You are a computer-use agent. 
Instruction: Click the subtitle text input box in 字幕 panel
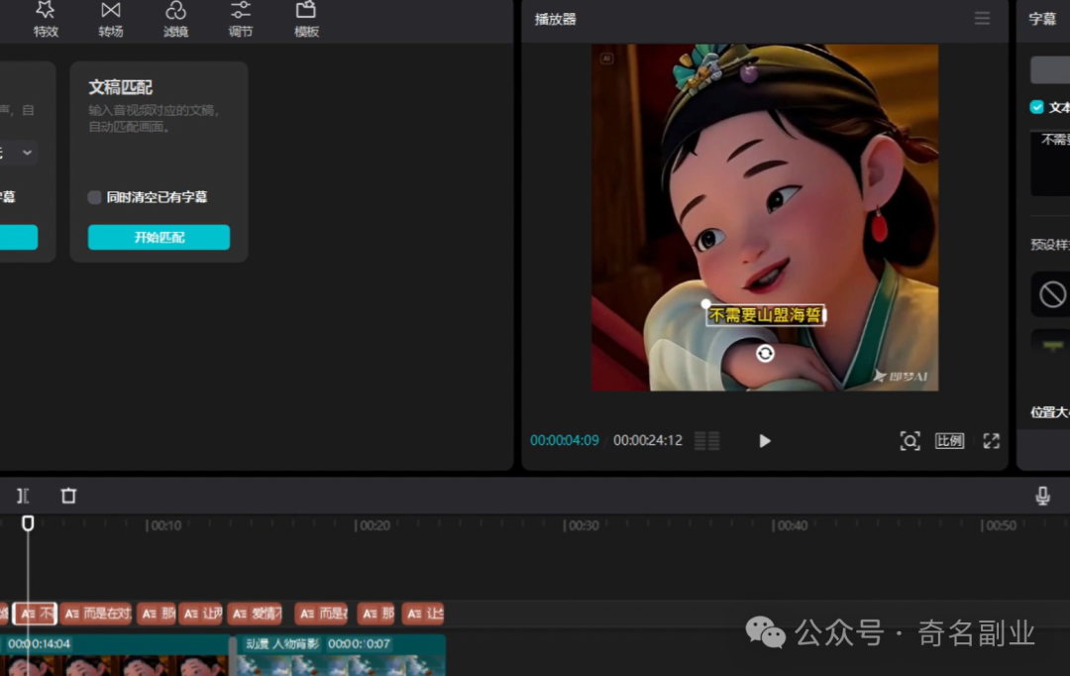(x=1050, y=164)
